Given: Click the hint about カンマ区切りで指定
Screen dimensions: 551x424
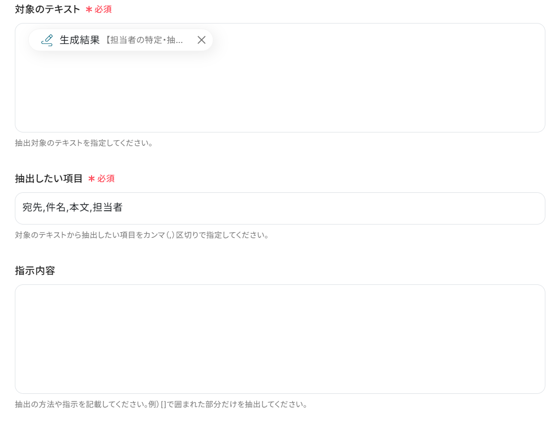Looking at the screenshot, I should (x=142, y=235).
